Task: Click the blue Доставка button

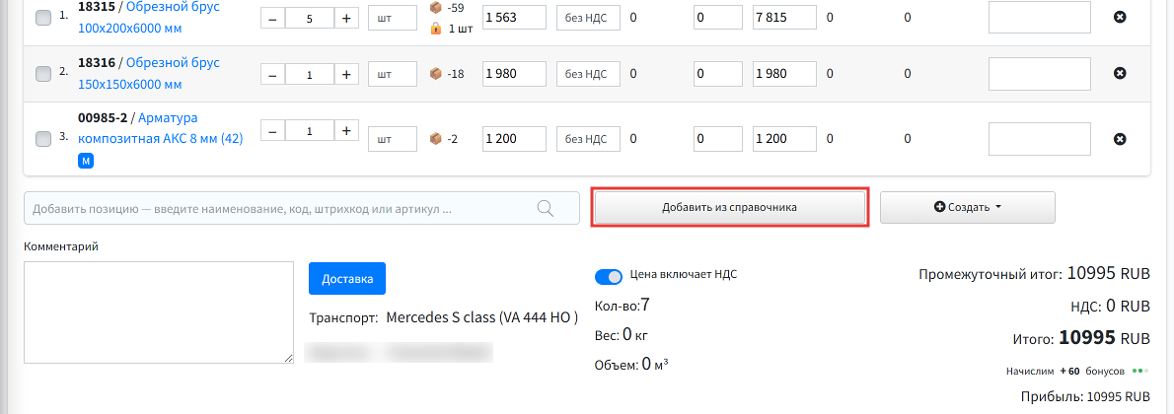Action: click(x=346, y=279)
